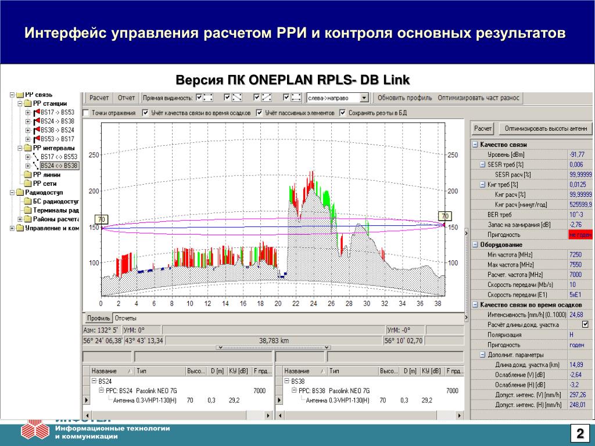Click Оптимизировать част разнос button
The width and height of the screenshot is (595, 446).
pos(479,98)
